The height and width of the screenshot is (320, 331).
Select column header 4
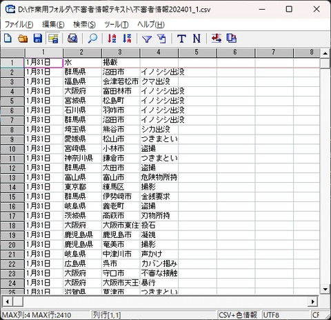pos(159,52)
